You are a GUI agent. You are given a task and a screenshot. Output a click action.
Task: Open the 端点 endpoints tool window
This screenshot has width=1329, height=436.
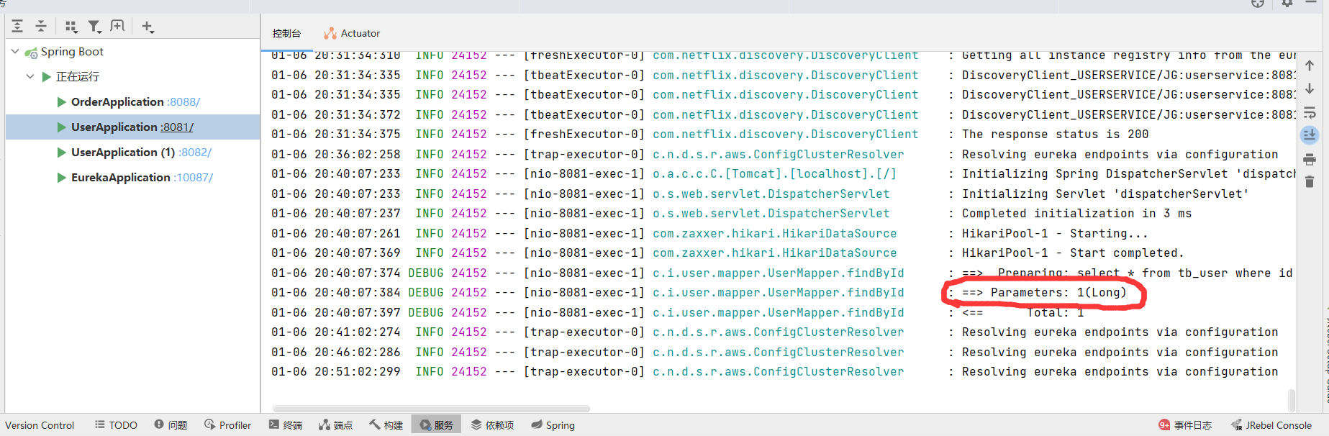tap(336, 425)
